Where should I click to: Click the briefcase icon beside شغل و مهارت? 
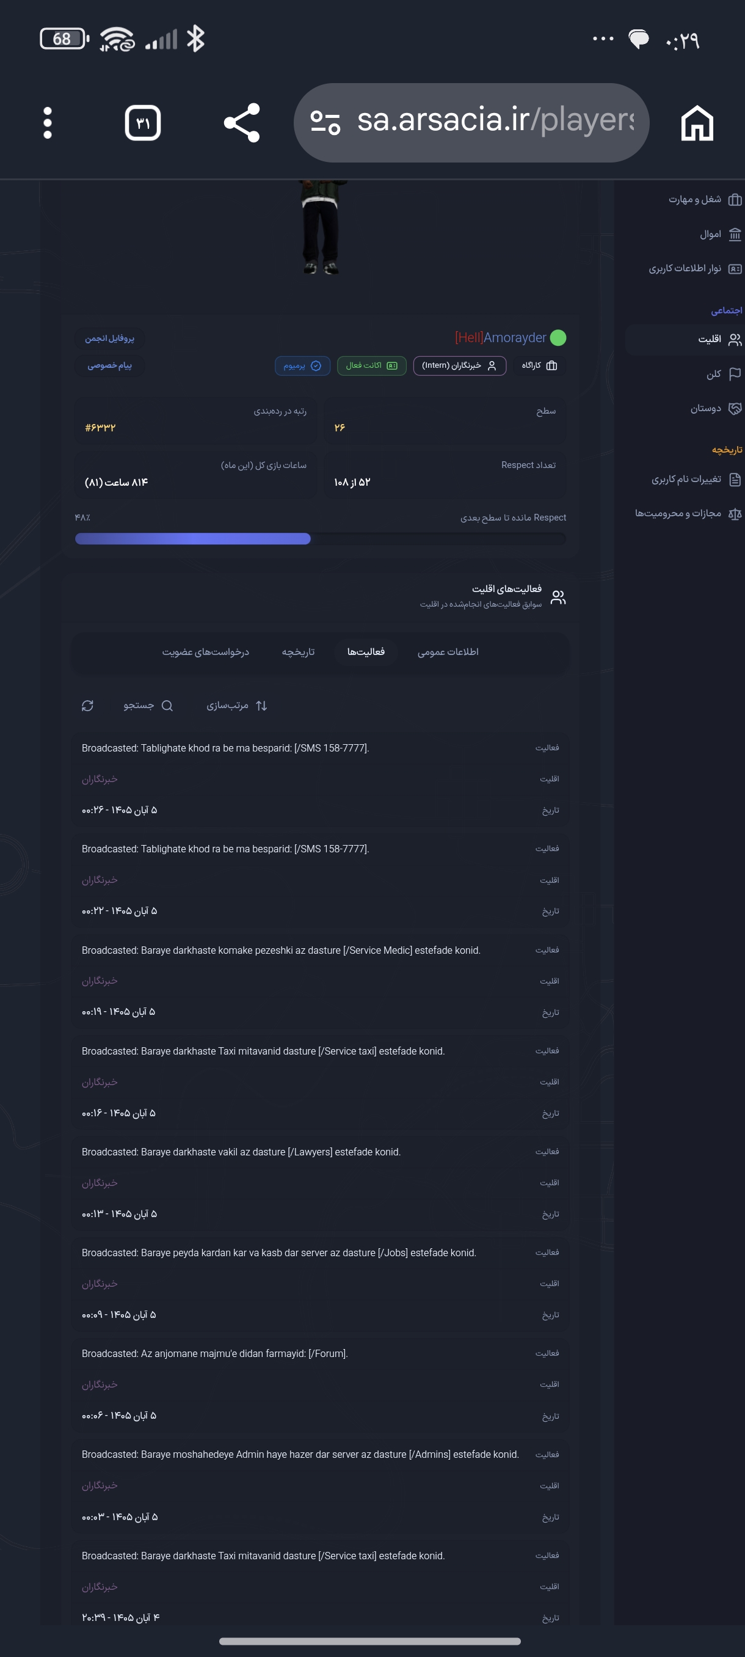pyautogui.click(x=735, y=199)
